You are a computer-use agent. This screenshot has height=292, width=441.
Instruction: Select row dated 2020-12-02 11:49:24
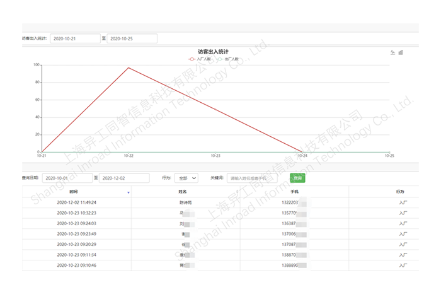coord(76,203)
